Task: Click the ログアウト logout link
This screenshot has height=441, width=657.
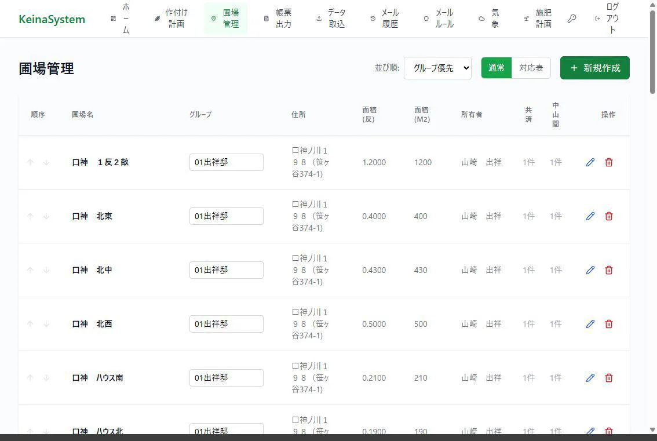Action: [x=607, y=19]
